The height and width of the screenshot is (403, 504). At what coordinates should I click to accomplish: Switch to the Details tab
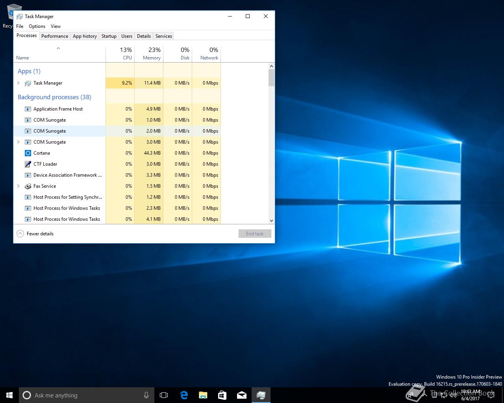coord(144,36)
